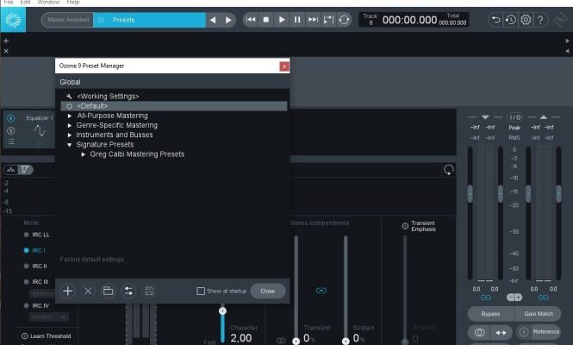Click the stereo/mono circles icon

pos(479,333)
